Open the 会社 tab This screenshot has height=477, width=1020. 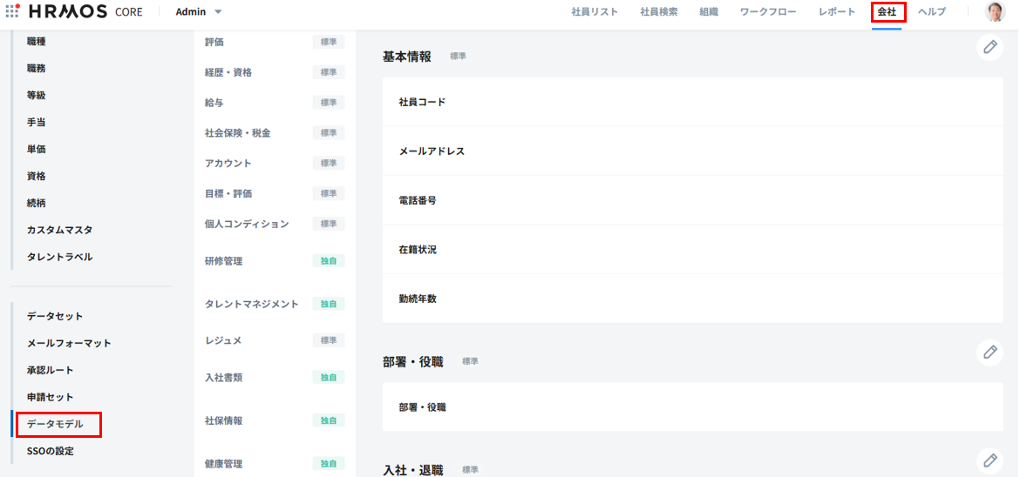887,12
